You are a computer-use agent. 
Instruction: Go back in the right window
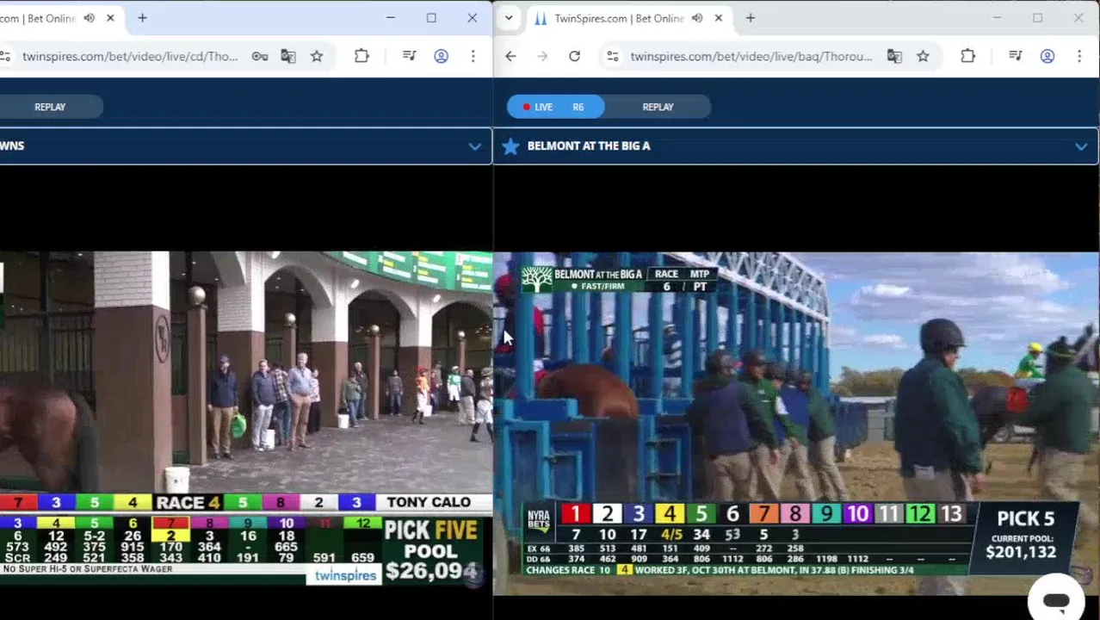pyautogui.click(x=510, y=57)
